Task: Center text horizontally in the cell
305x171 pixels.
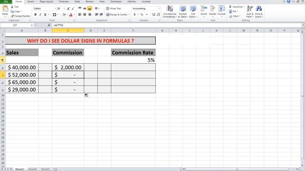Action: 85,15
